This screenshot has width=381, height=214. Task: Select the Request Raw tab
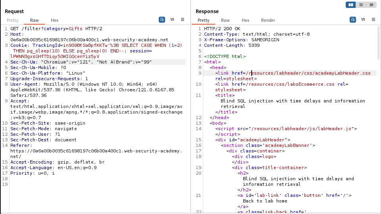coord(35,20)
